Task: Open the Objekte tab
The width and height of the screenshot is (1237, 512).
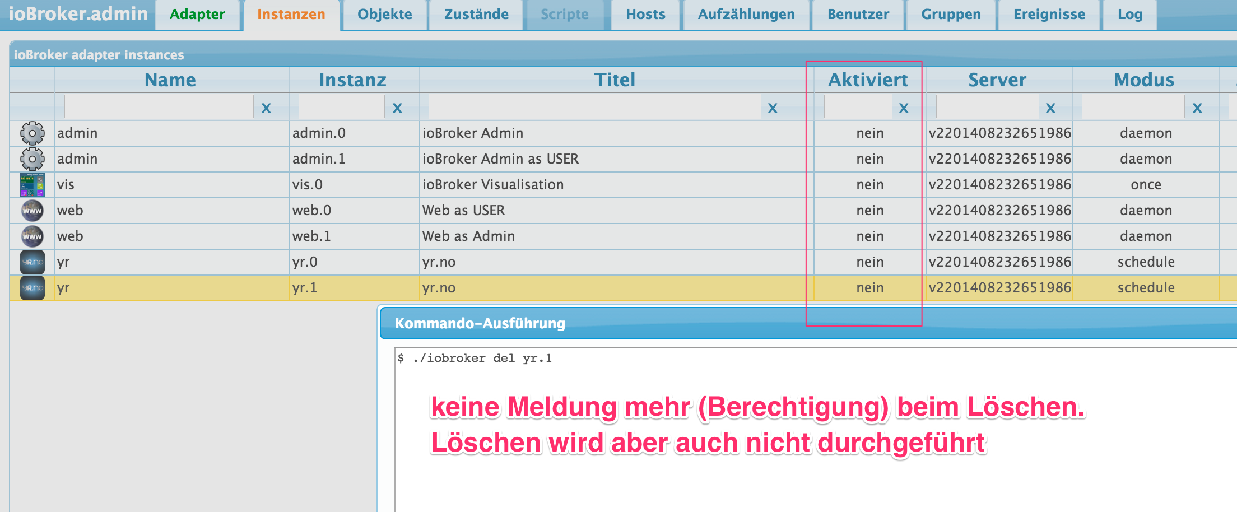Action: tap(385, 15)
